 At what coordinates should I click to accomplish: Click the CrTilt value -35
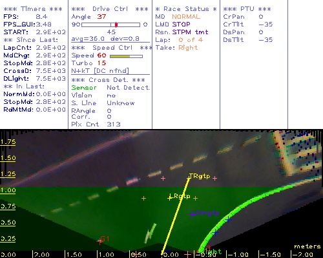tap(266, 25)
